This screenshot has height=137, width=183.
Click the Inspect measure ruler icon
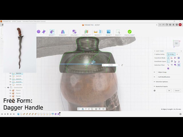tap(96, 32)
